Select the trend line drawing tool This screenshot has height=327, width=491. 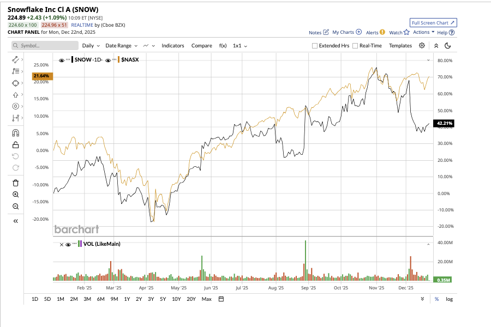(x=15, y=59)
